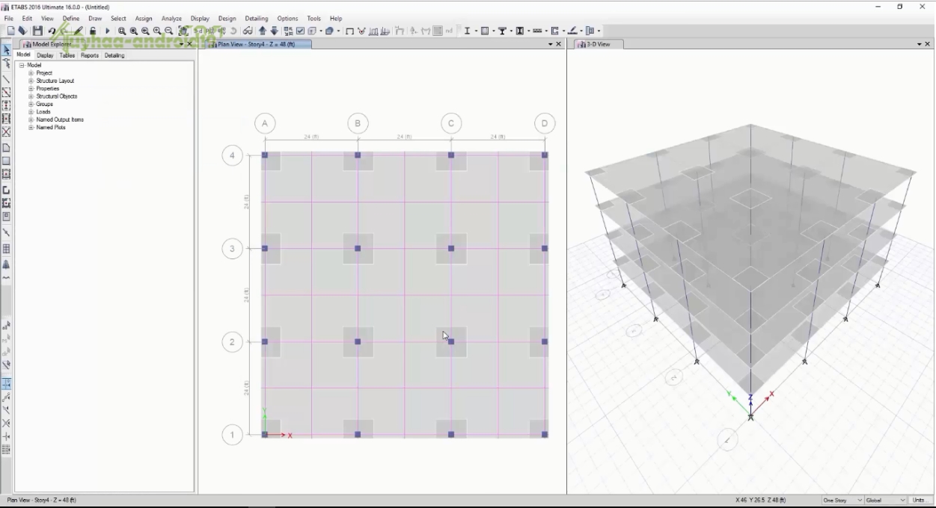Open the Draw menu

95,19
